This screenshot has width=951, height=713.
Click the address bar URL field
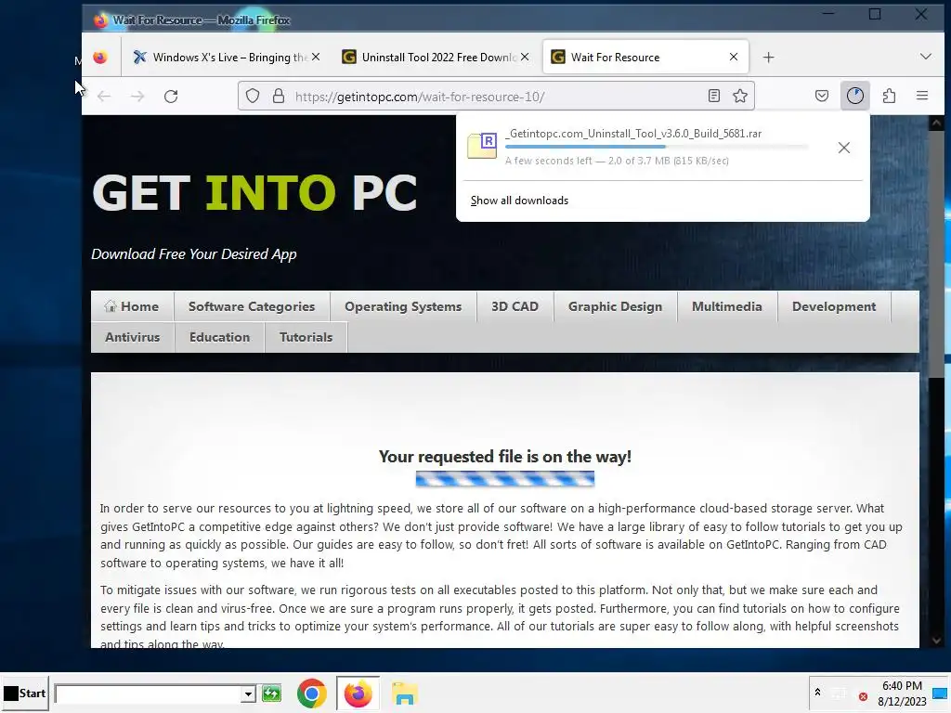(496, 97)
